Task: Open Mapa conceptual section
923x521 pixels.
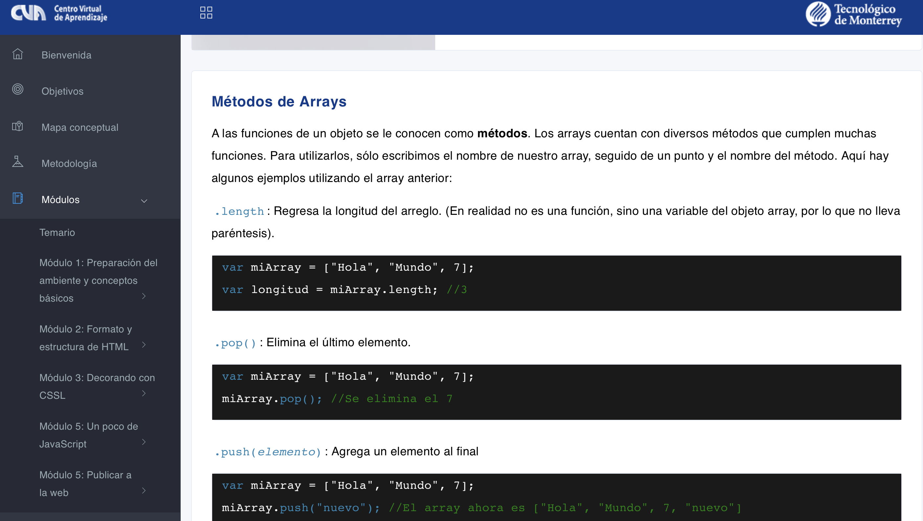Action: click(80, 127)
